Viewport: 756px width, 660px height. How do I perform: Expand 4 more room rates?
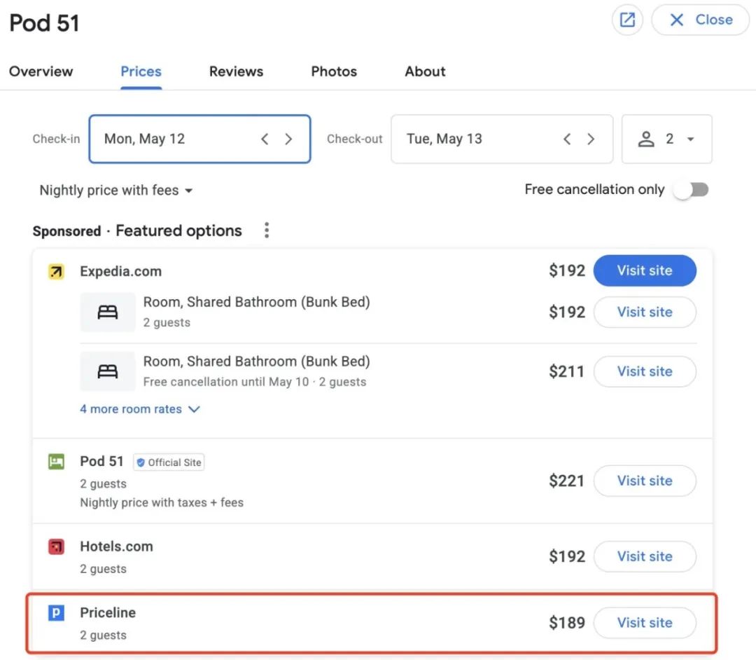140,409
